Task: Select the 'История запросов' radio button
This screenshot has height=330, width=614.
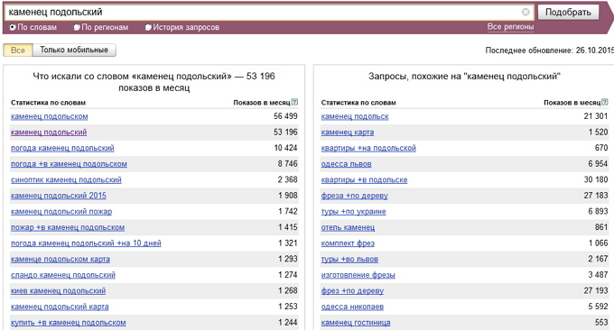Action: click(x=148, y=27)
